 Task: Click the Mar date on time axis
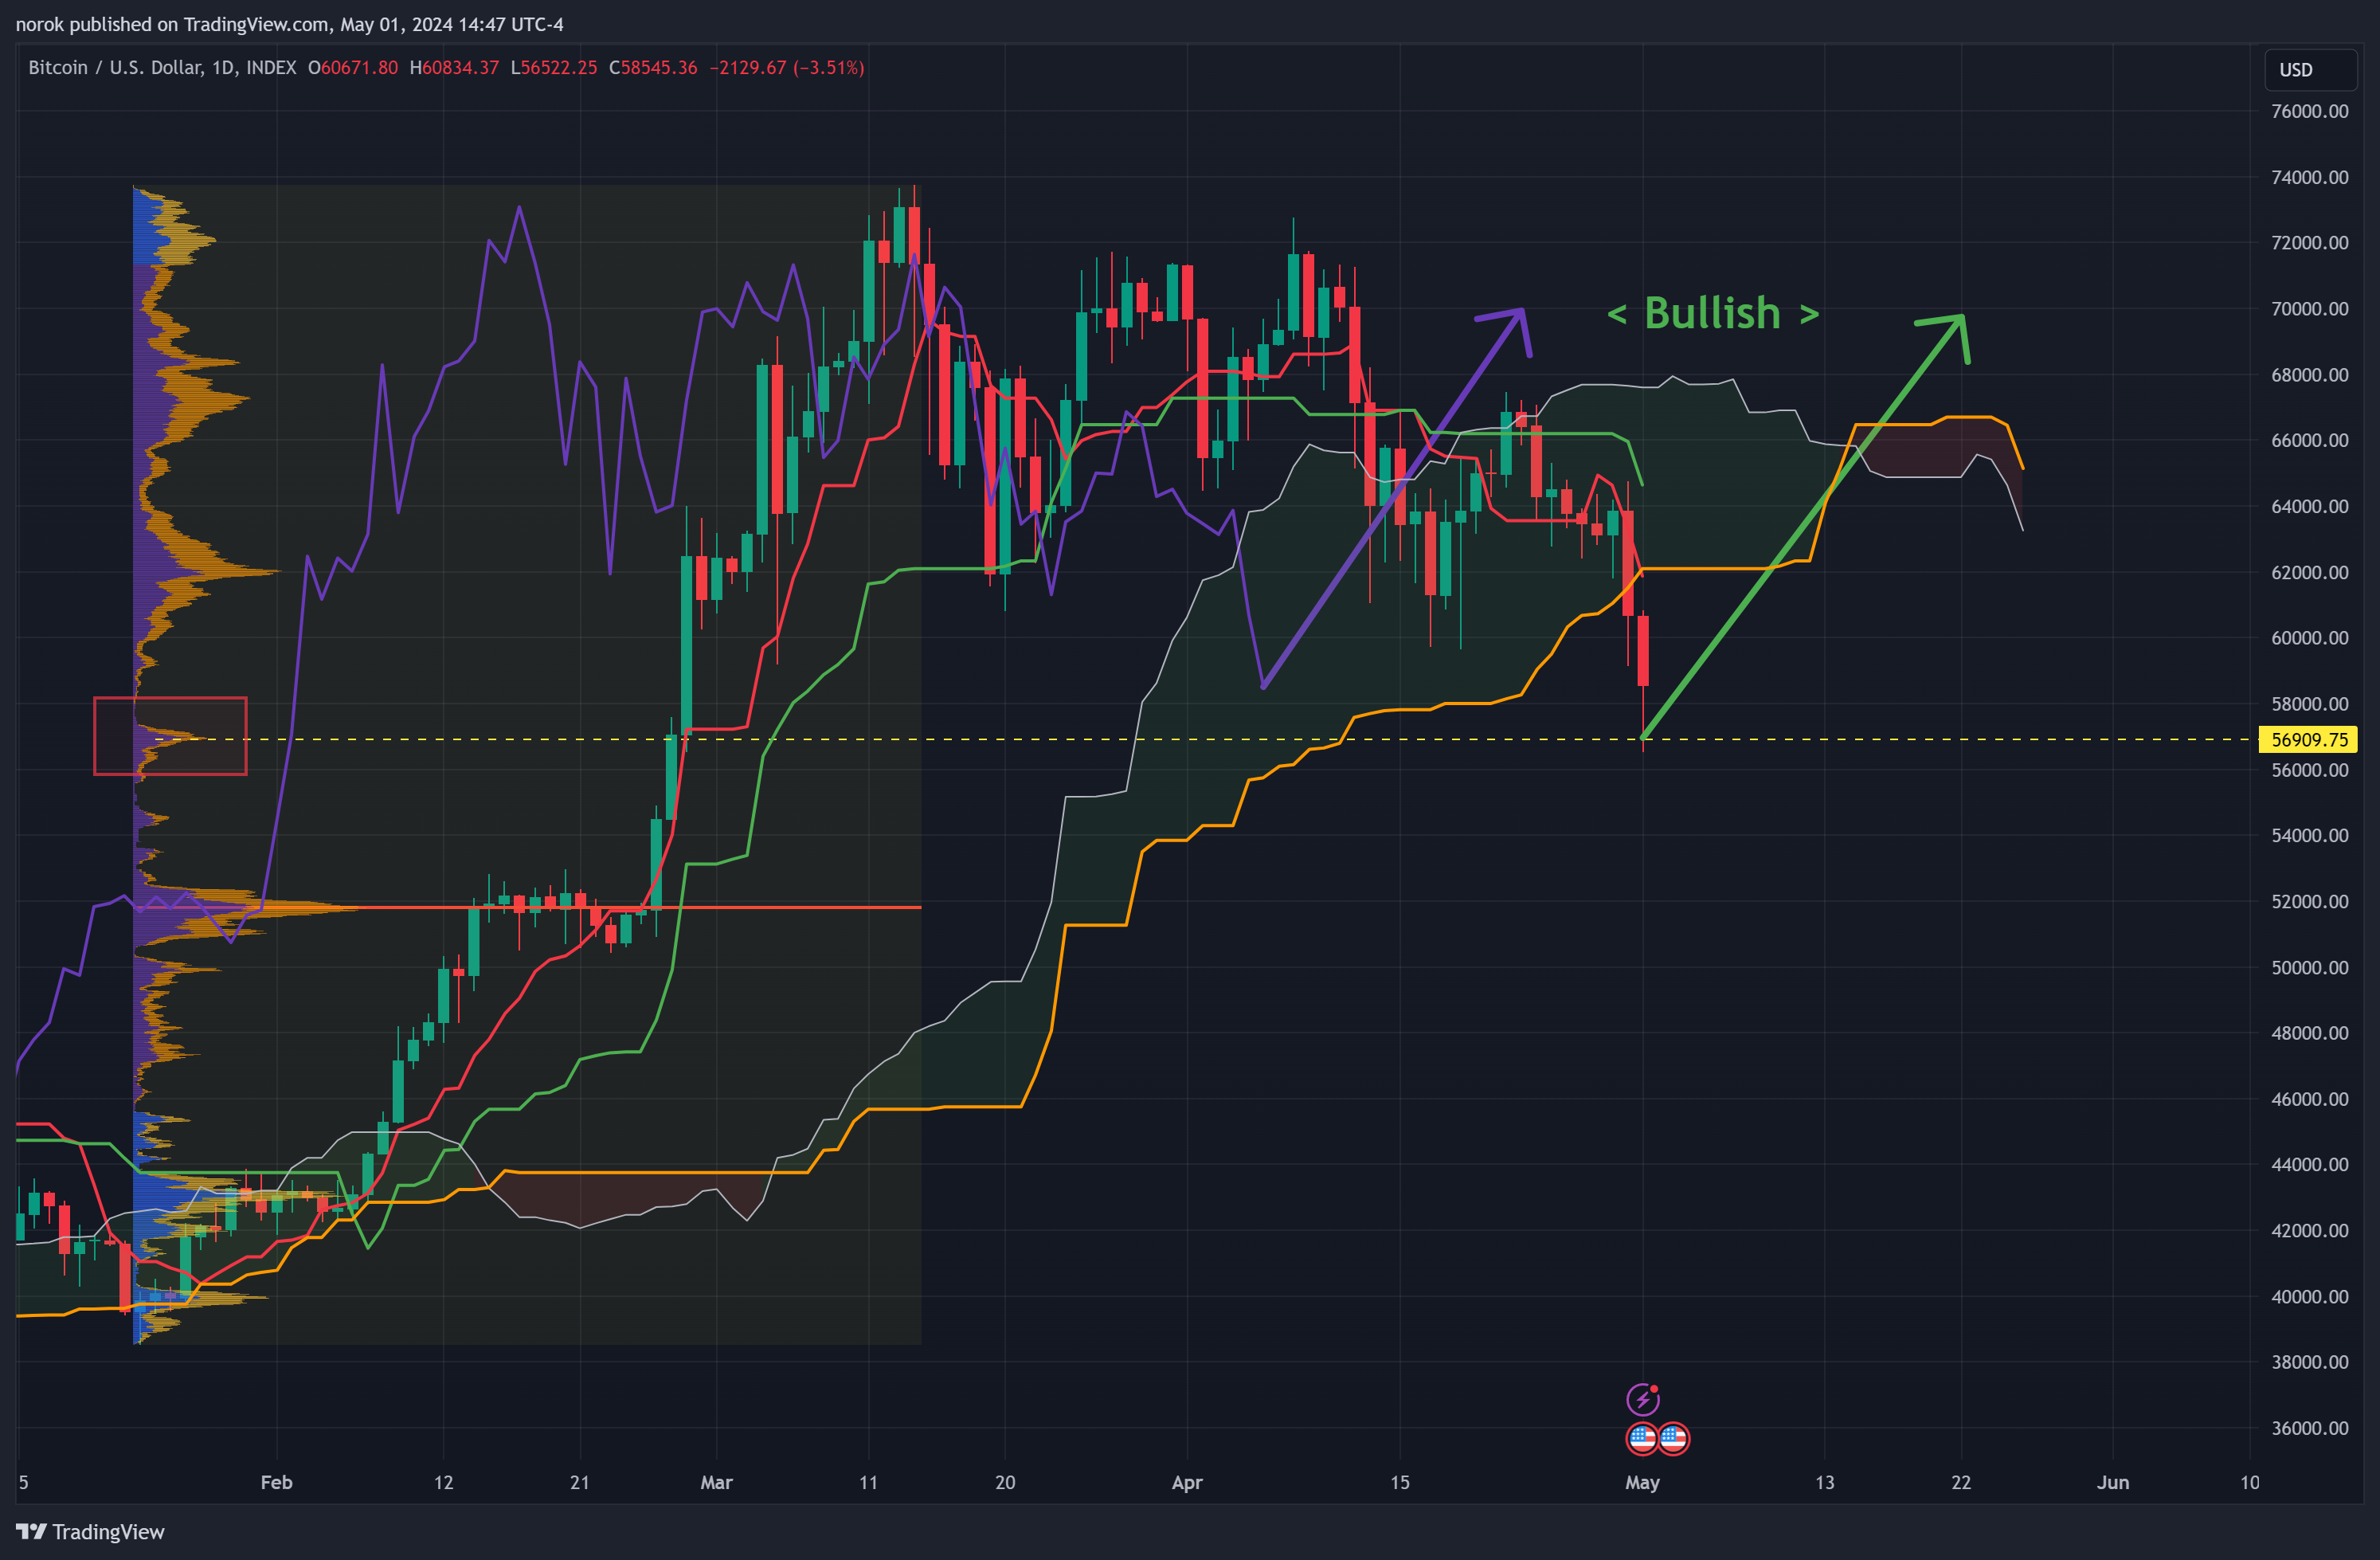[716, 1482]
